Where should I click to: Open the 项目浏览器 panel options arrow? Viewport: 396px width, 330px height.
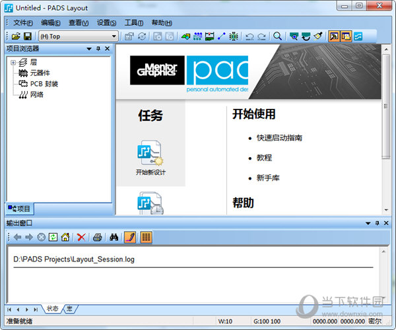pyautogui.click(x=89, y=49)
